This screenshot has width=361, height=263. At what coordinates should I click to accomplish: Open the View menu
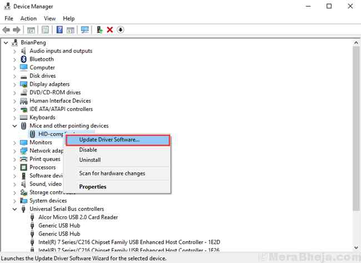tap(50, 18)
